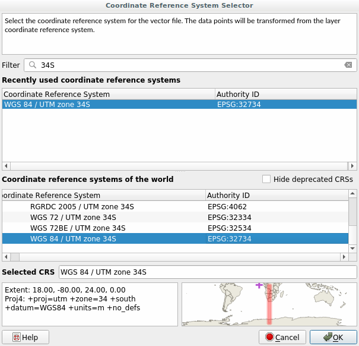Select world list WGS 84 / UTM zone 34S

tap(73, 239)
